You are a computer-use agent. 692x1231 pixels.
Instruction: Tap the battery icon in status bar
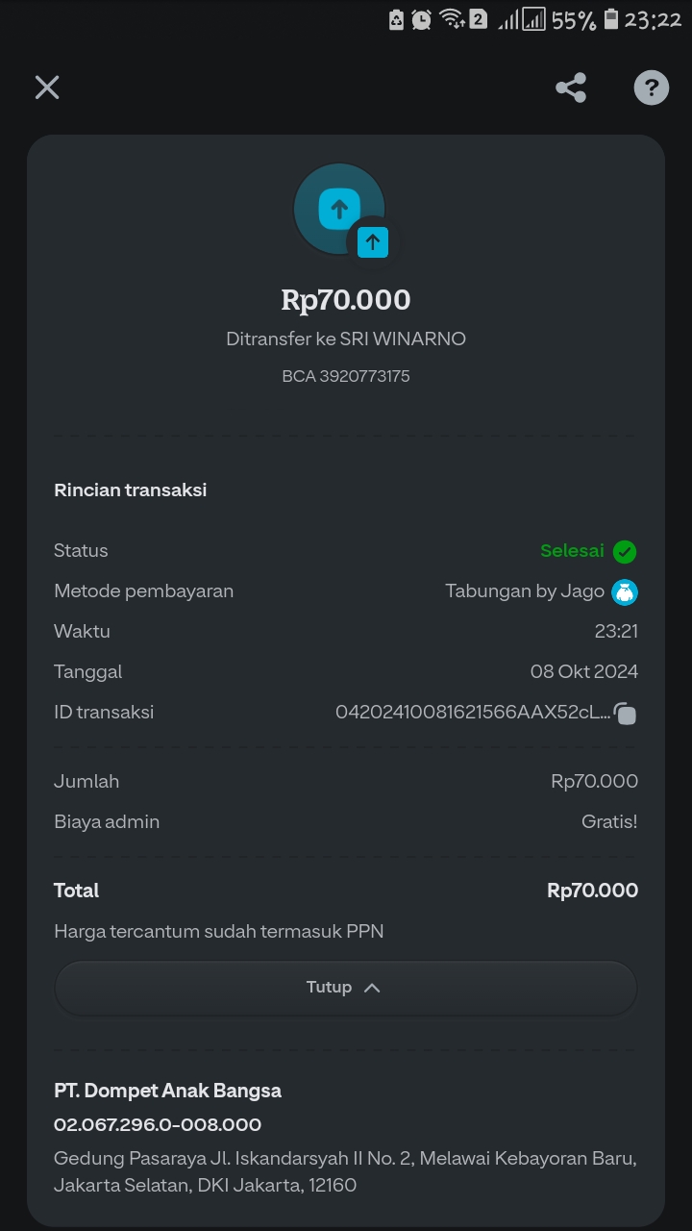coord(610,19)
